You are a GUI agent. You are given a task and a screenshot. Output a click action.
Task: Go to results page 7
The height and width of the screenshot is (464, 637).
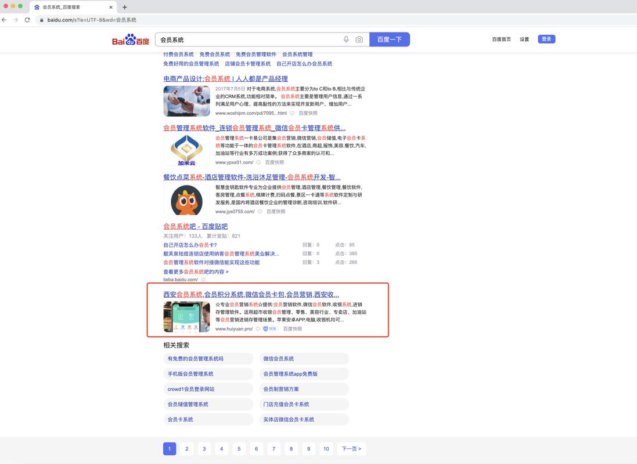pos(274,448)
